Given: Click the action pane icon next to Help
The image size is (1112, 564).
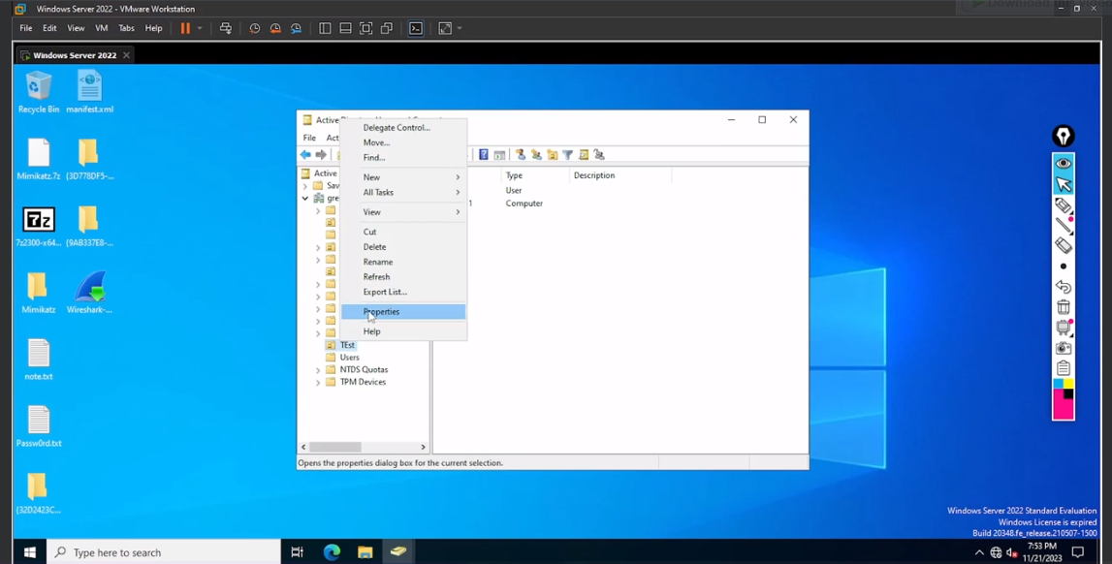Looking at the screenshot, I should (x=499, y=154).
